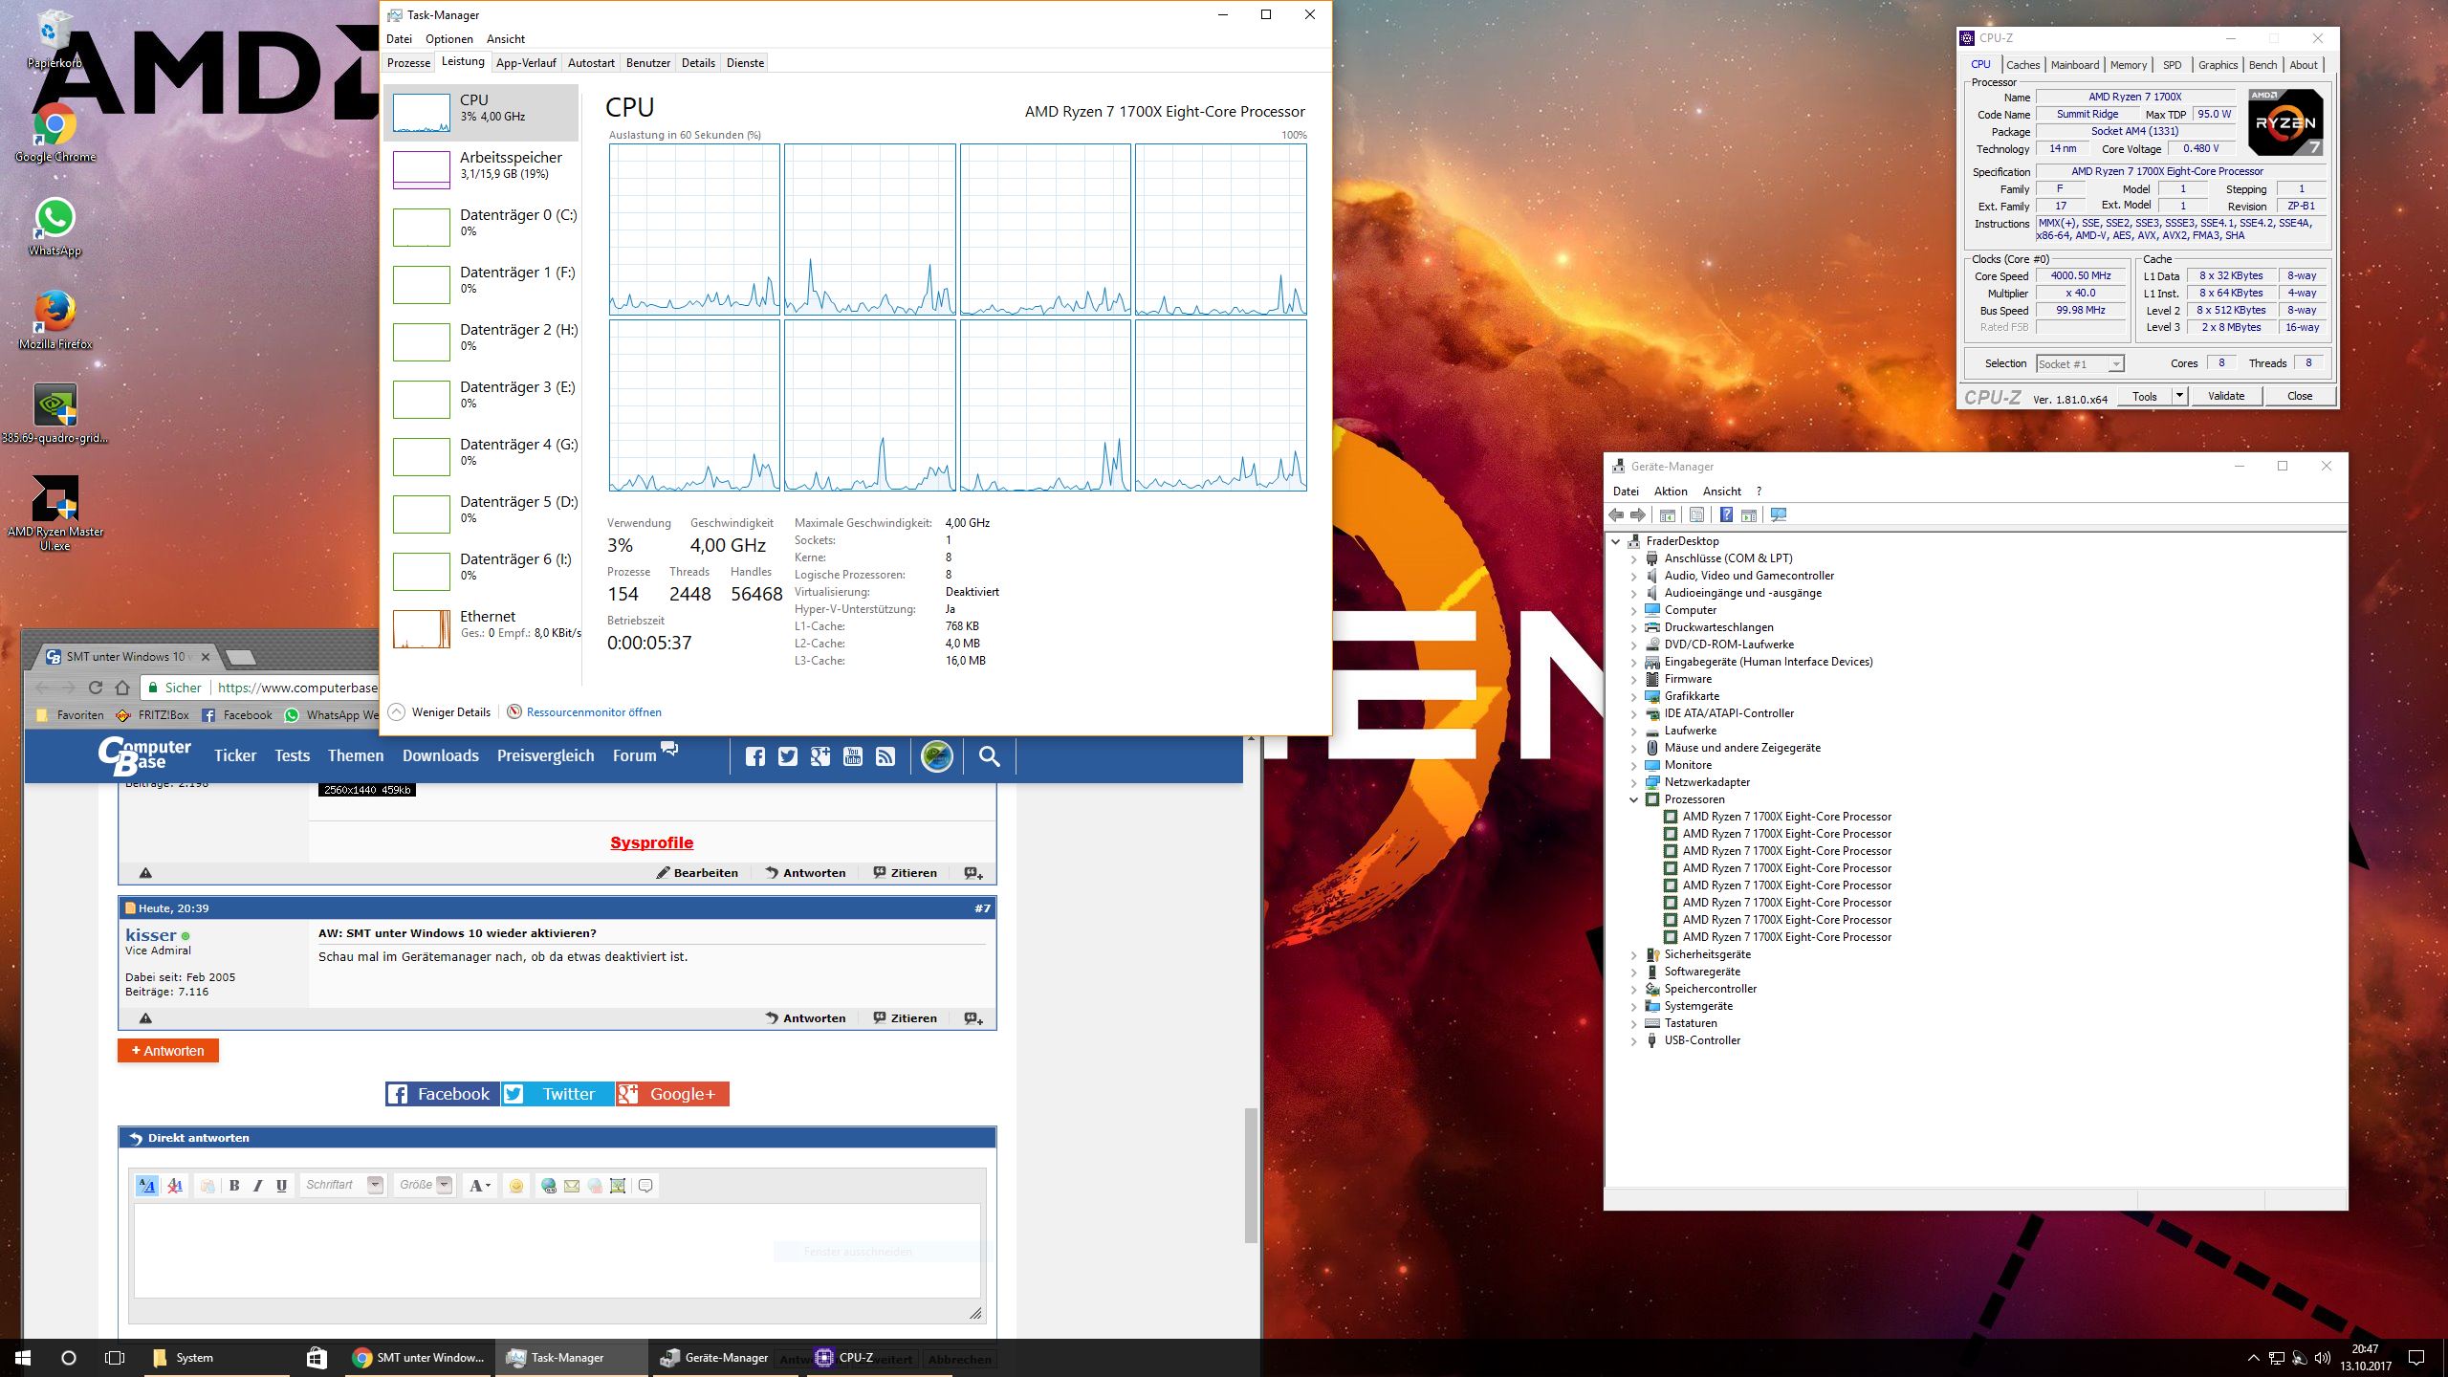Click the insert link globe icon
This screenshot has width=2448, height=1377.
pos(548,1186)
